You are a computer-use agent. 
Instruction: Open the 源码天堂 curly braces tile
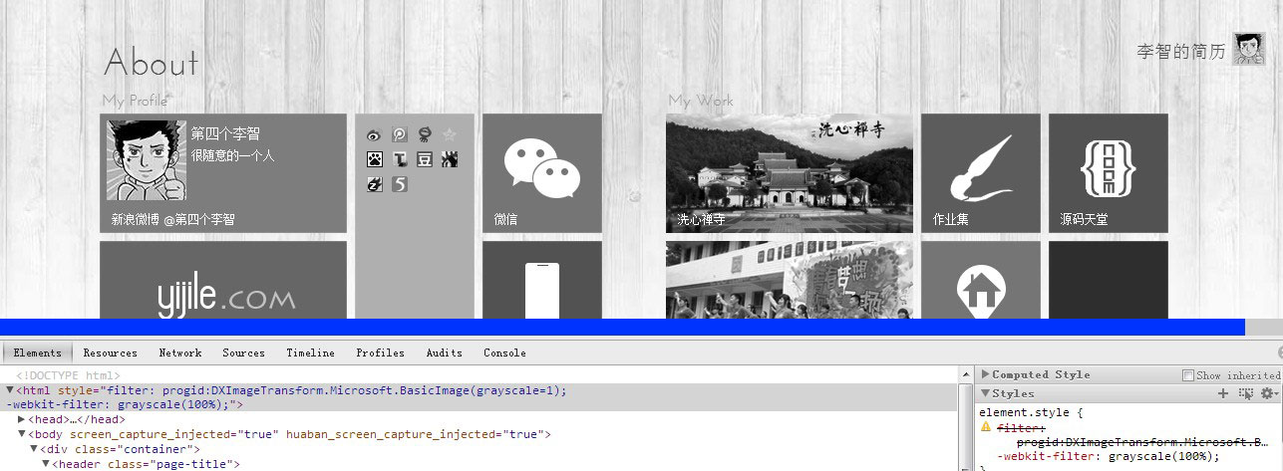[x=1108, y=172]
